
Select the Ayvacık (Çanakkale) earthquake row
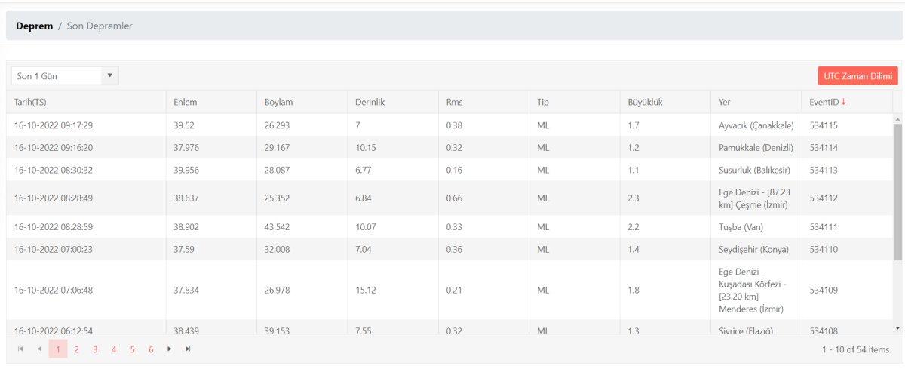point(452,125)
